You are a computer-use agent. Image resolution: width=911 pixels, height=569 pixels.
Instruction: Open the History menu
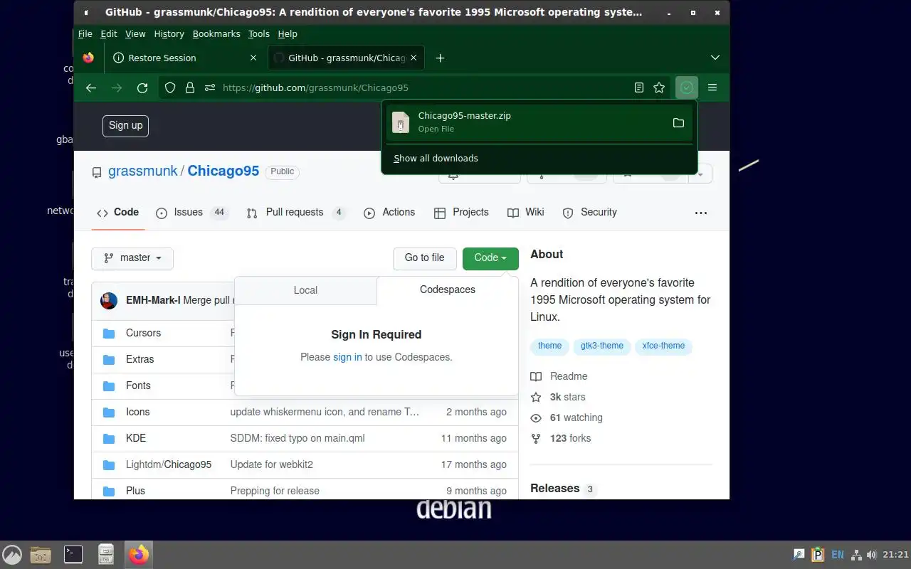point(169,33)
